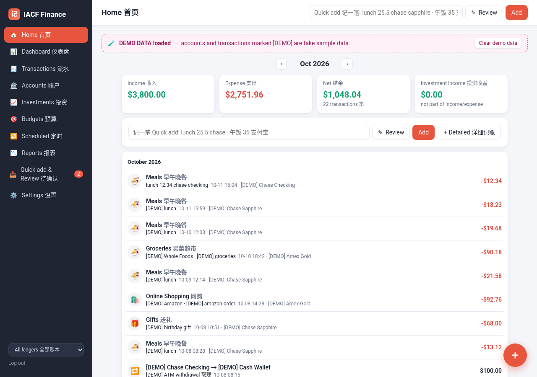537x377 pixels.
Task: Click the bar chart icon beside Dashboard
Action: (14, 52)
